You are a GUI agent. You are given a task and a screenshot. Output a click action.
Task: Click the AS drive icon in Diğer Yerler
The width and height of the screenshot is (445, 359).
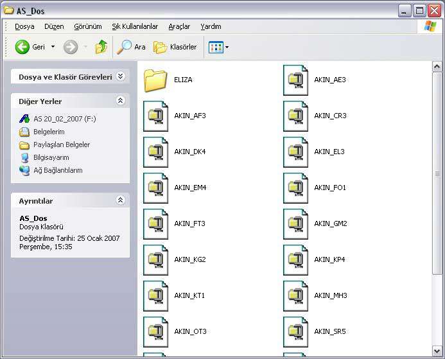pyautogui.click(x=24, y=119)
